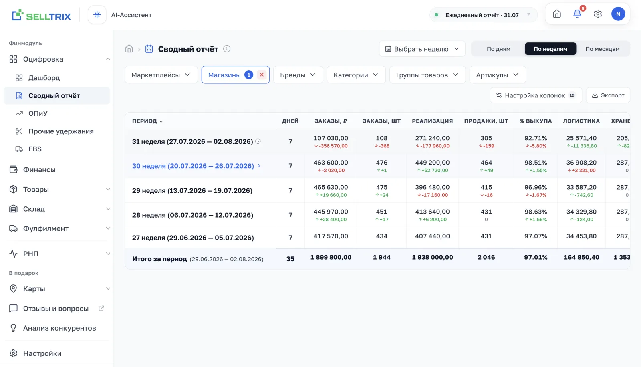Click the SELLTRIX logo
The width and height of the screenshot is (641, 367).
pyautogui.click(x=41, y=15)
